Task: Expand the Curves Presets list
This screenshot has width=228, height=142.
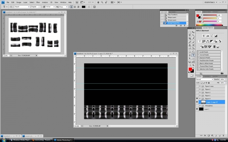Action: tap(198, 55)
